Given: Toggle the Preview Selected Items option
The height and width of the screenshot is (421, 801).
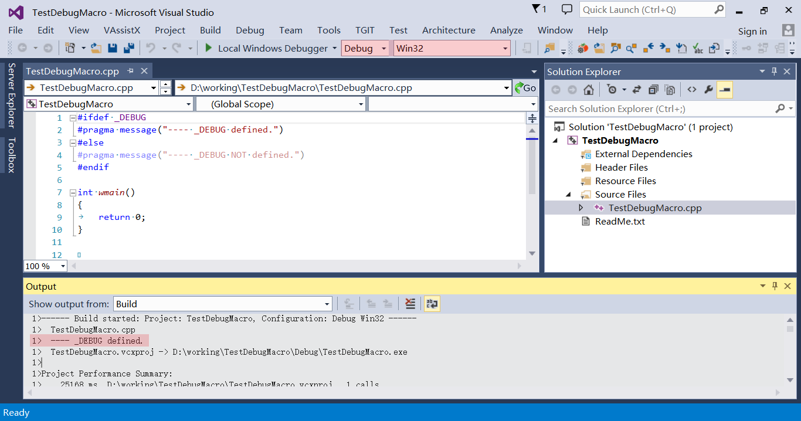Looking at the screenshot, I should (724, 89).
